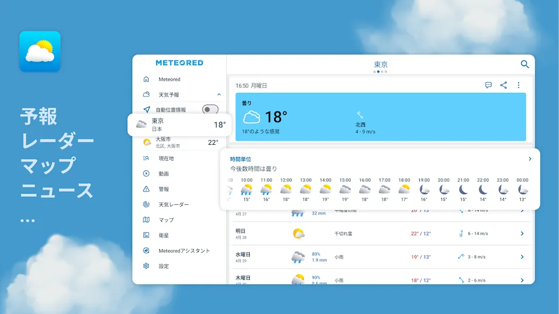Share the Tokyo forecast
The image size is (559, 314).
click(x=503, y=85)
